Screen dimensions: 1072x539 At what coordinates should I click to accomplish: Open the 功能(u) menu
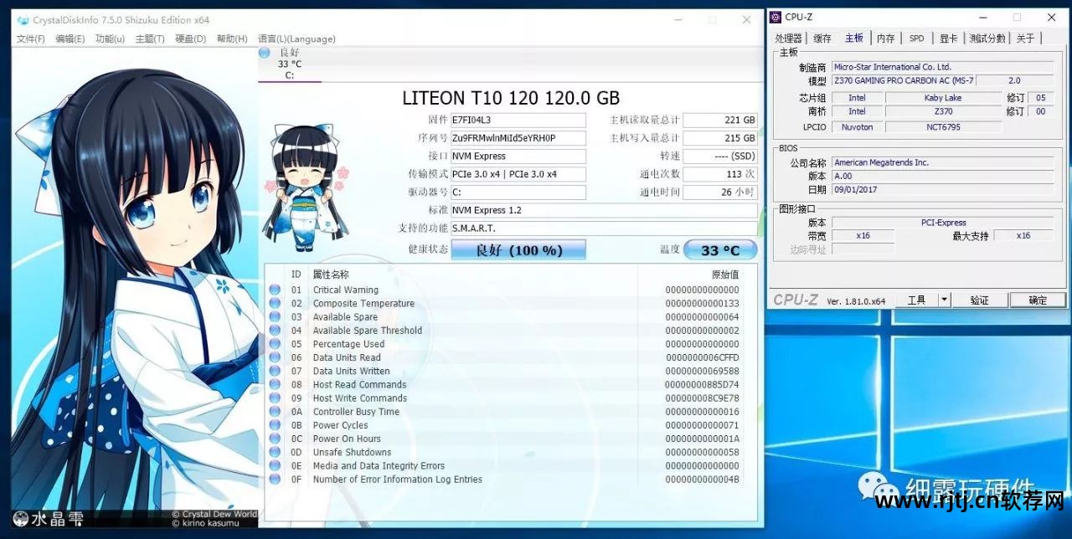pos(110,38)
